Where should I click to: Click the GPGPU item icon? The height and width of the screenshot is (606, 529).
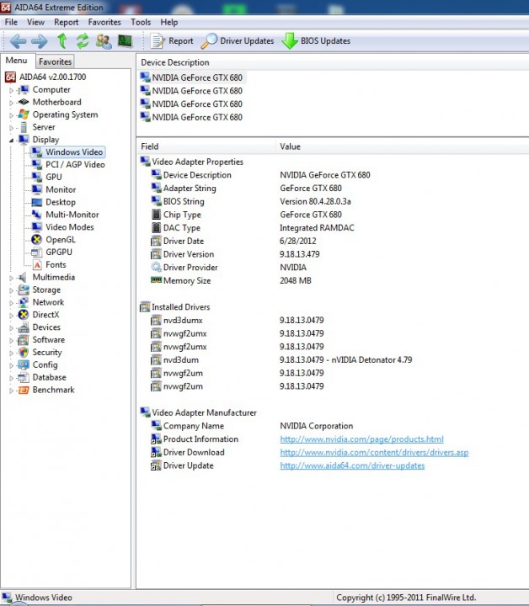pos(37,252)
